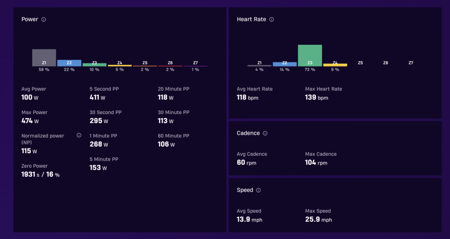Click the 1 Minute PP value 268 W
450x239 pixels.
coord(99,144)
